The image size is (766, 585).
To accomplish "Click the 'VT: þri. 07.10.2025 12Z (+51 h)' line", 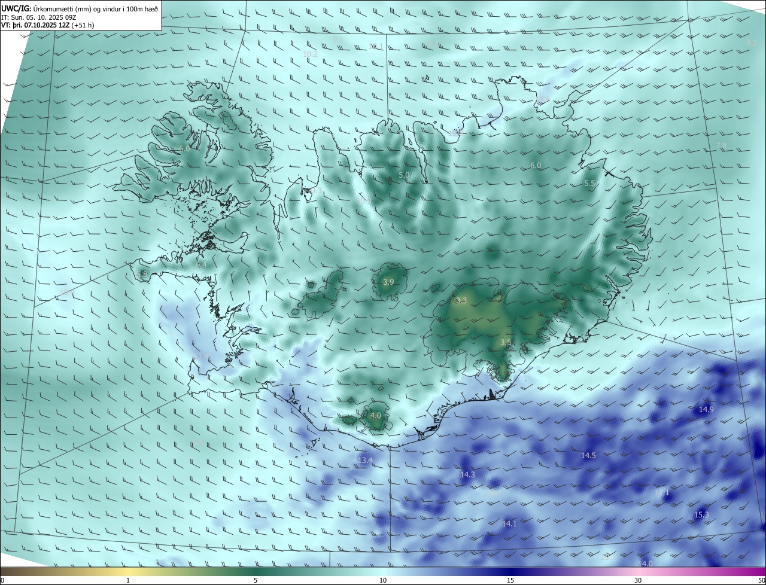I will [x=48, y=25].
